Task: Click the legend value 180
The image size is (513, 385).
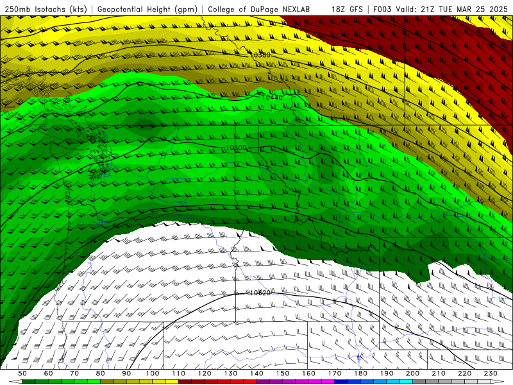Action: pos(360,373)
